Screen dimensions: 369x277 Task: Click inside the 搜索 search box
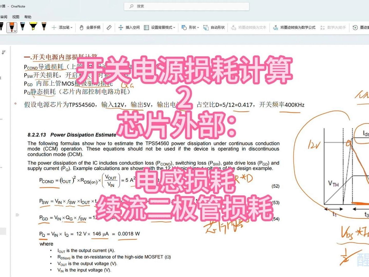tap(186, 6)
